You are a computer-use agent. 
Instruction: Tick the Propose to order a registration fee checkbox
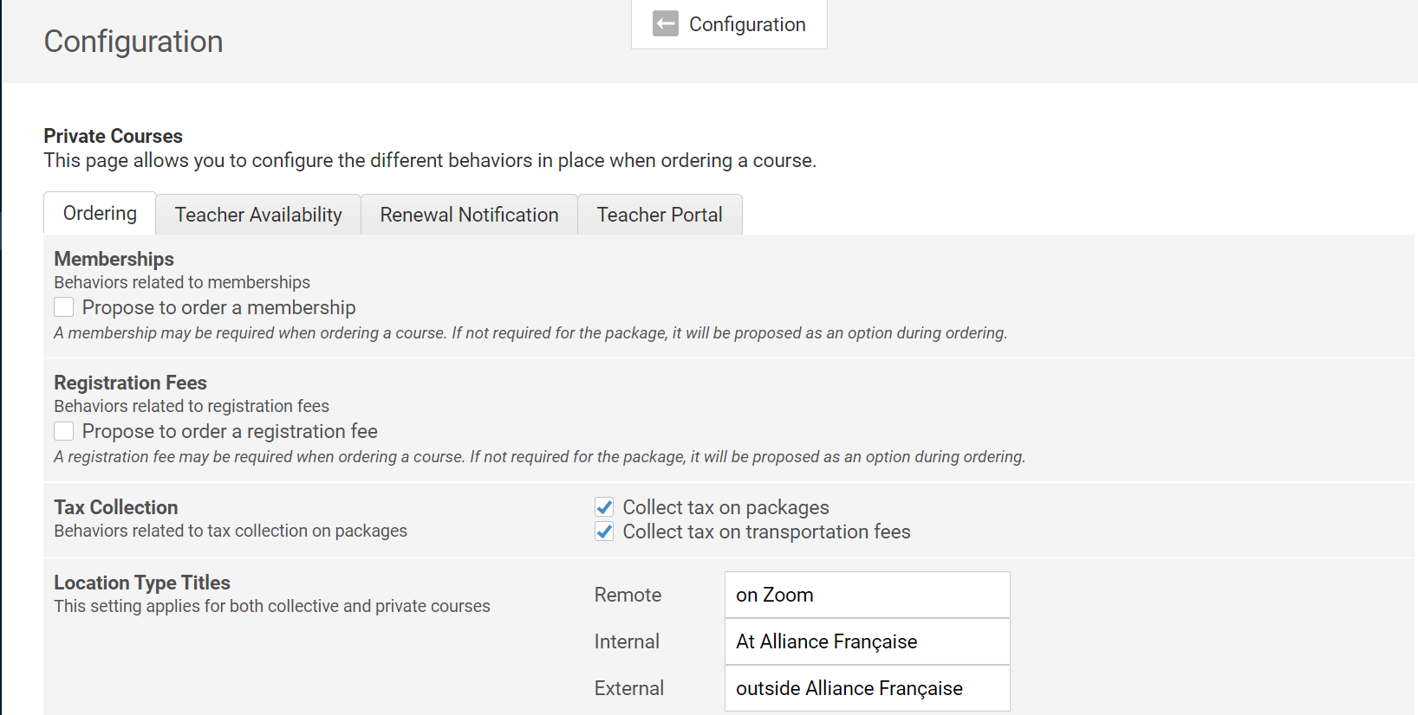(x=64, y=431)
